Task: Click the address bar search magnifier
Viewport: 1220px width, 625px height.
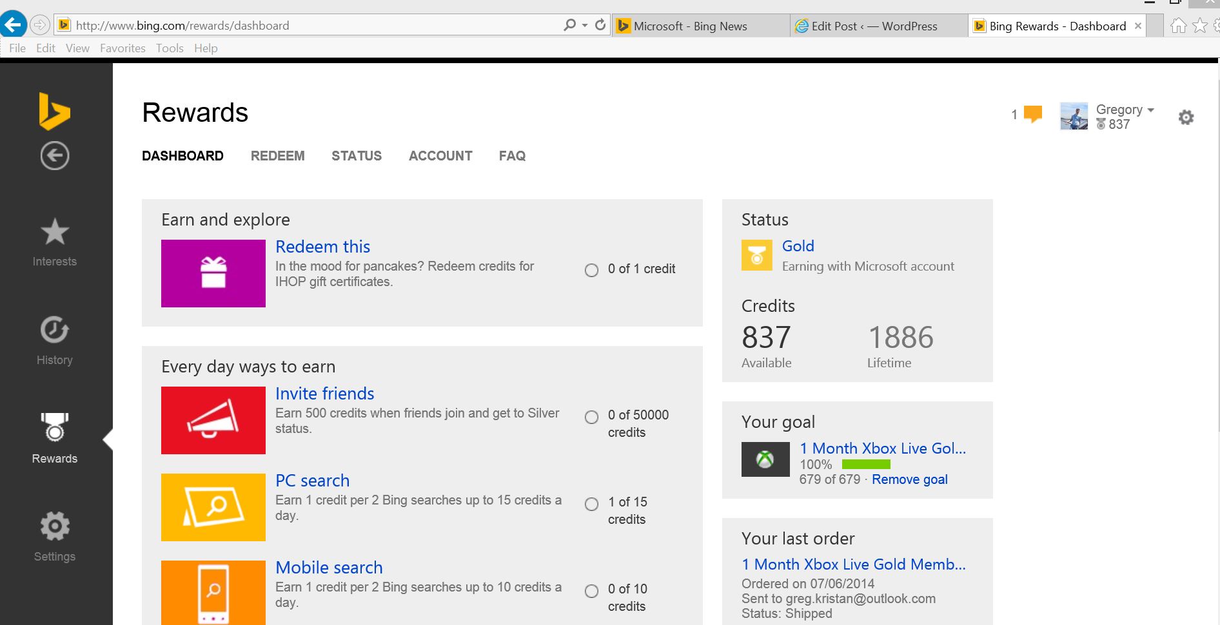Action: (569, 25)
